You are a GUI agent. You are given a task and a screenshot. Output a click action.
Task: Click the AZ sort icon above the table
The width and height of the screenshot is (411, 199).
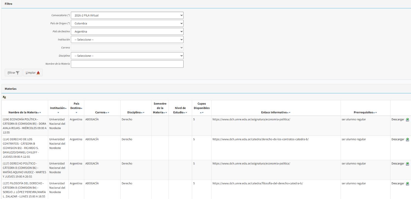point(4,97)
